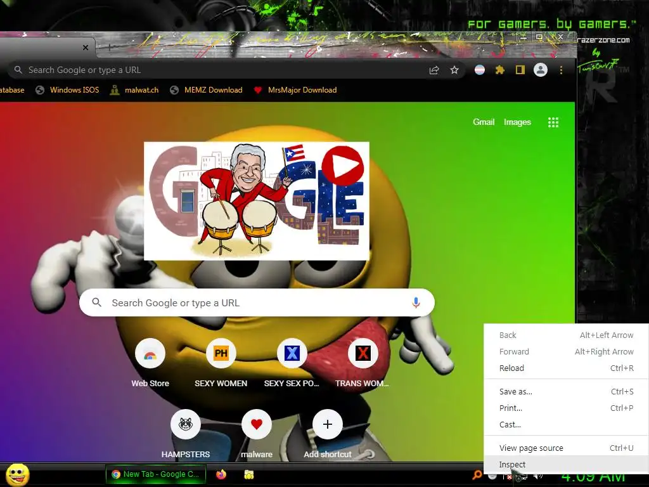
Task: Open the malware heart shortcut
Action: (x=257, y=424)
